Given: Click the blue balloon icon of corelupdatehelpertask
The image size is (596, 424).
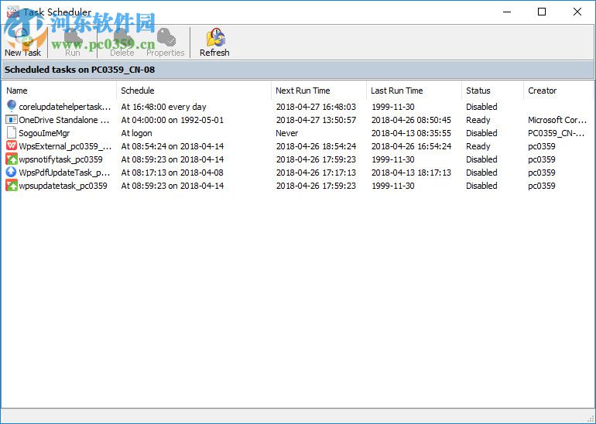Looking at the screenshot, I should (12, 106).
